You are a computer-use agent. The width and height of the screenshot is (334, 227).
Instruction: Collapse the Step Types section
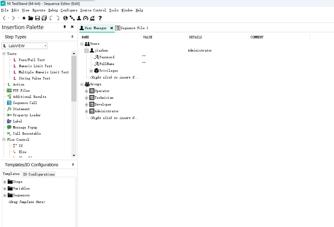tap(72, 36)
